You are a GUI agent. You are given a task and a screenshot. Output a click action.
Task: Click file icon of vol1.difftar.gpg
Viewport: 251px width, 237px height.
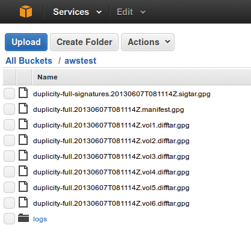23,124
